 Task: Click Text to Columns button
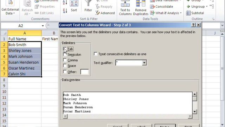point(125,8)
